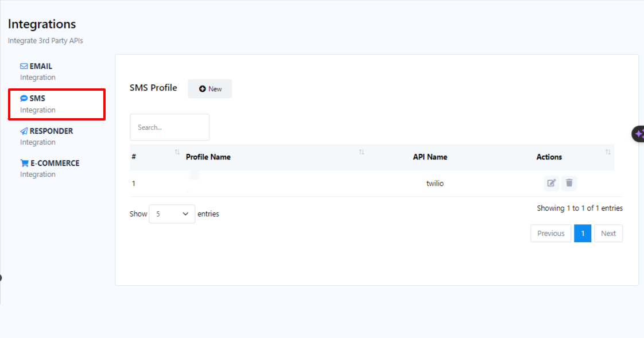644x338 pixels.
Task: Click the dark circular handle on left edge
Action: pos(1,278)
